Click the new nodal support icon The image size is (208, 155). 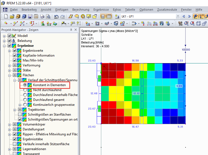43,24
